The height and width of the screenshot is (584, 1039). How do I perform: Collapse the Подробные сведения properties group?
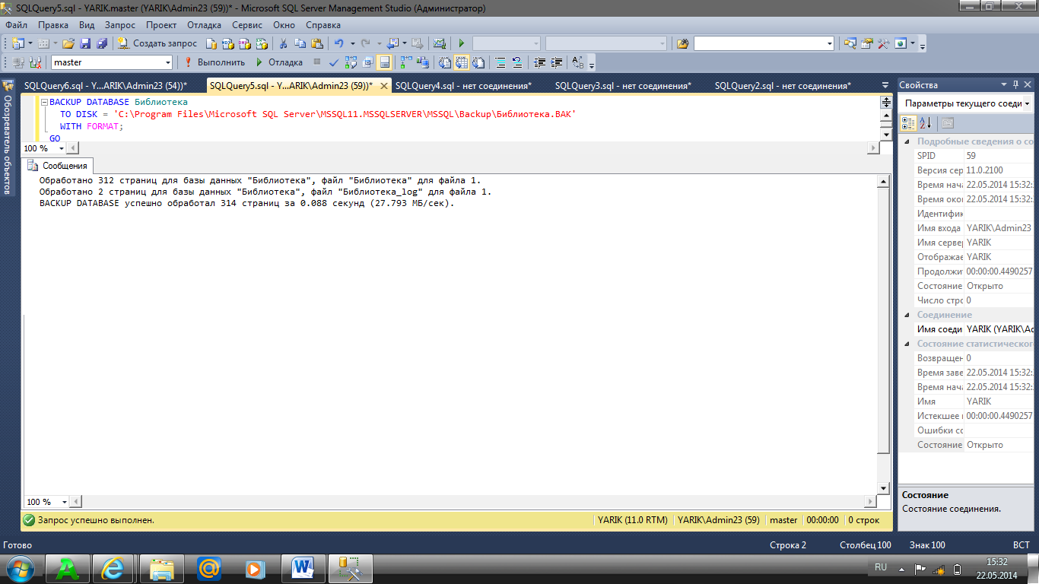(907, 141)
